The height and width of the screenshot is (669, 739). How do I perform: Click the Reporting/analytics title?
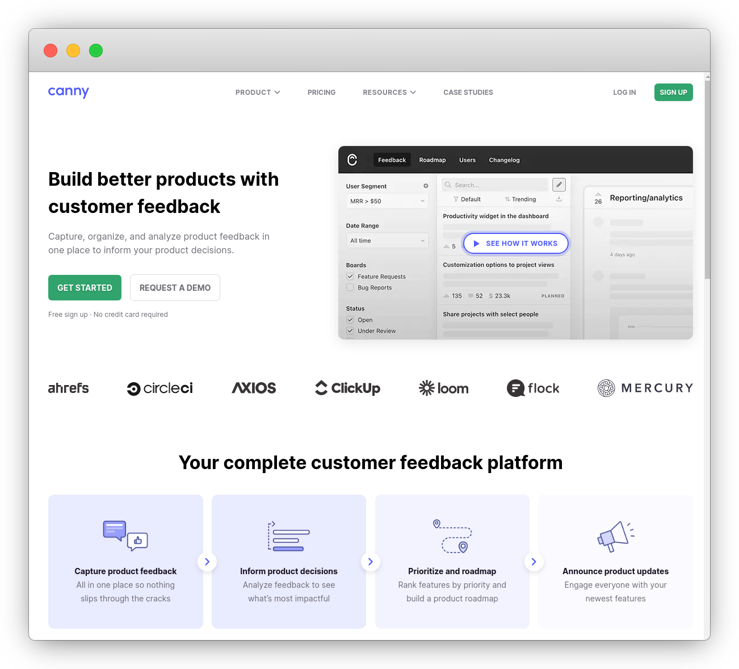[646, 198]
